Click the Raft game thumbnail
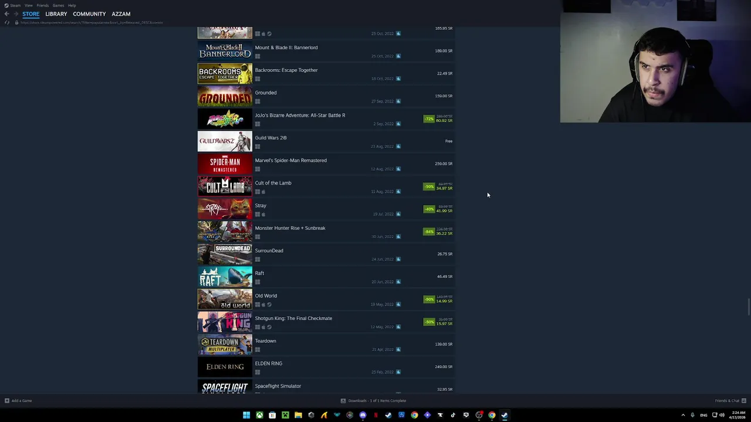 225,277
